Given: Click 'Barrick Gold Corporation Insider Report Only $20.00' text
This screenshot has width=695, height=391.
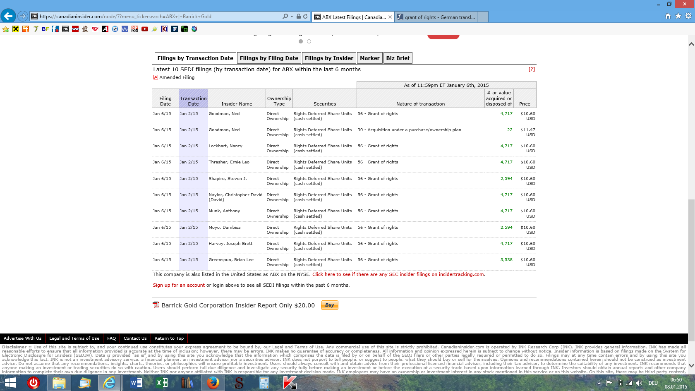Looking at the screenshot, I should (238, 305).
